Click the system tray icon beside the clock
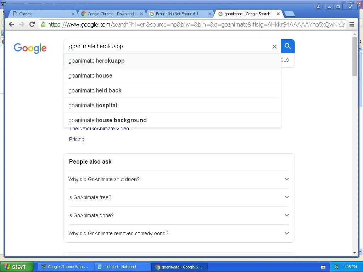Viewport: 363px width, 272px height. click(336, 267)
